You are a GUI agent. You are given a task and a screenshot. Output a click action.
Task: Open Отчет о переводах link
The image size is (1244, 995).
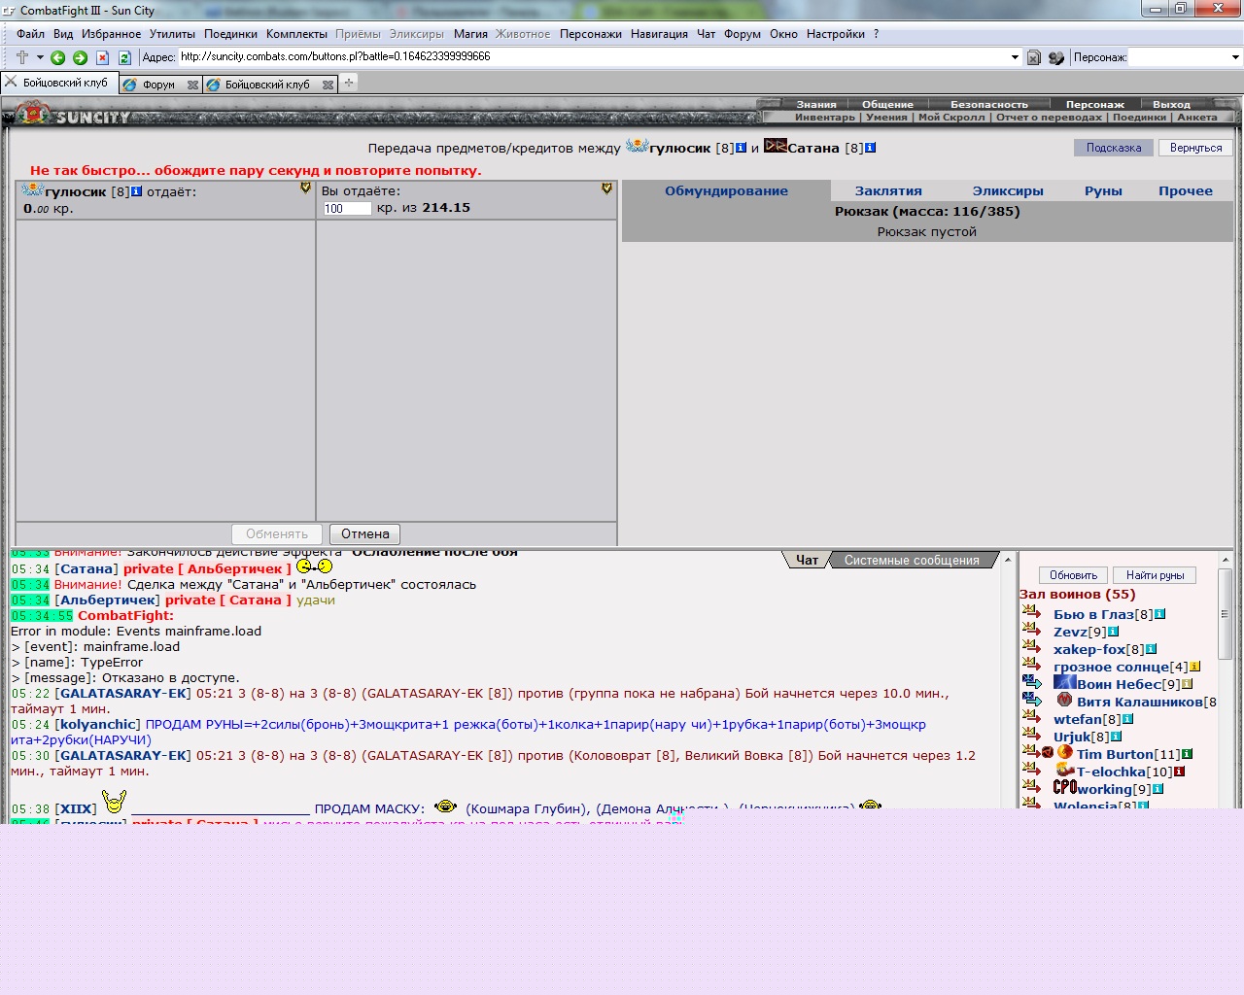(x=1049, y=117)
